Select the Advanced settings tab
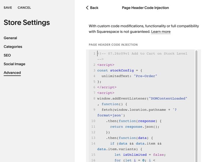The height and width of the screenshot is (162, 207). coord(12,73)
